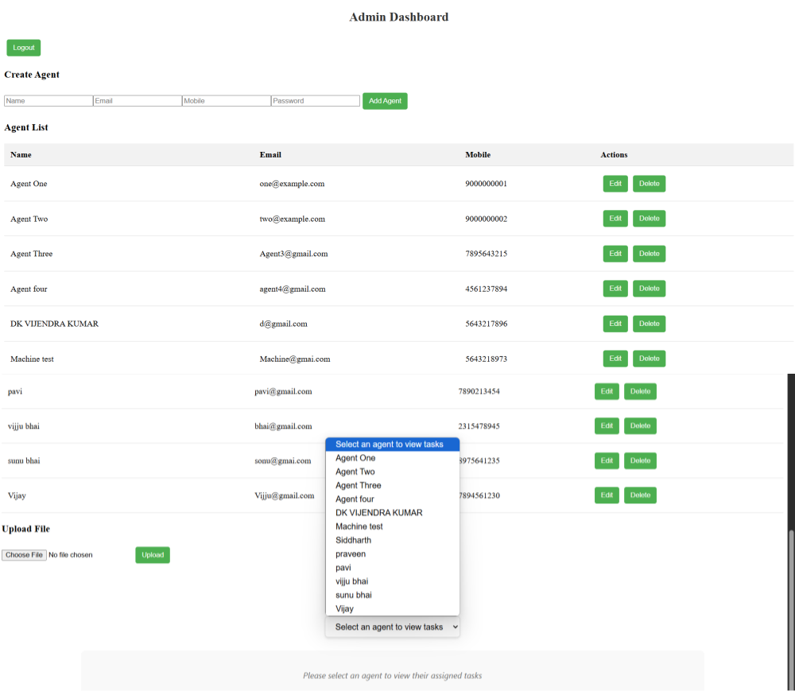Viewport: 795px width, 691px height.
Task: Click the pavi@gmail.com email cell
Action: tap(284, 391)
